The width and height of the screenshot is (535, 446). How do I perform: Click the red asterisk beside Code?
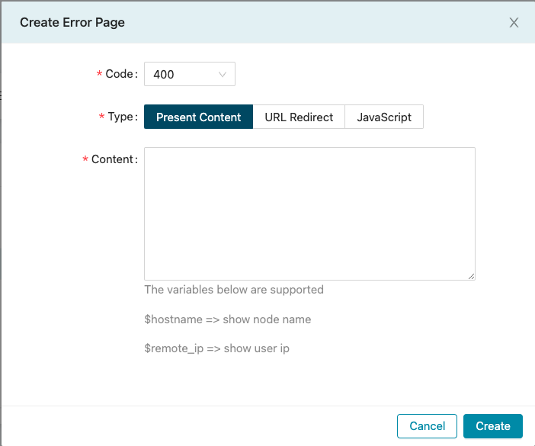point(99,75)
